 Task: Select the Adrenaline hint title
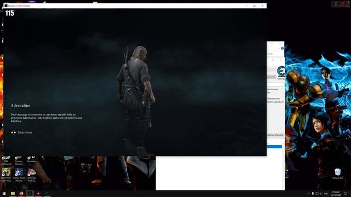(x=20, y=106)
